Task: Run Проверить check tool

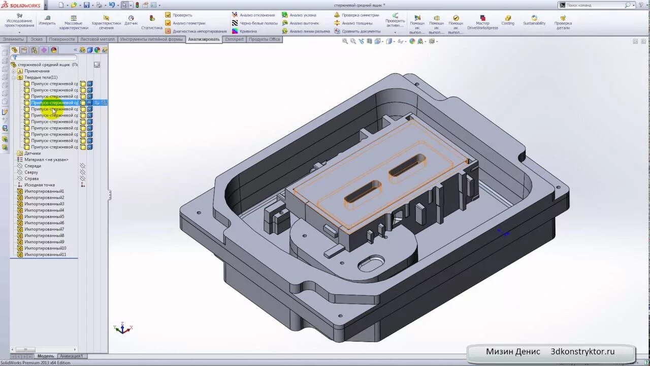Action: [179, 15]
